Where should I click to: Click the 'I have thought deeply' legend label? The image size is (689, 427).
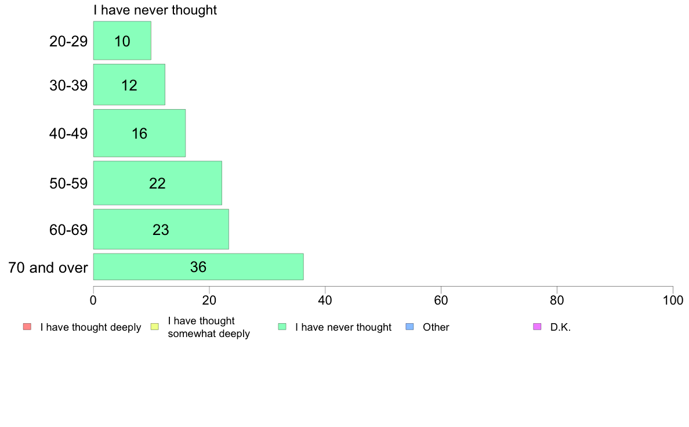tap(90, 327)
